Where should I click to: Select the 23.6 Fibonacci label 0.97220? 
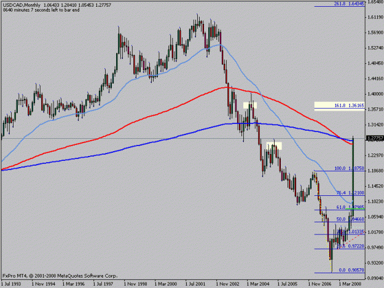coord(350,246)
